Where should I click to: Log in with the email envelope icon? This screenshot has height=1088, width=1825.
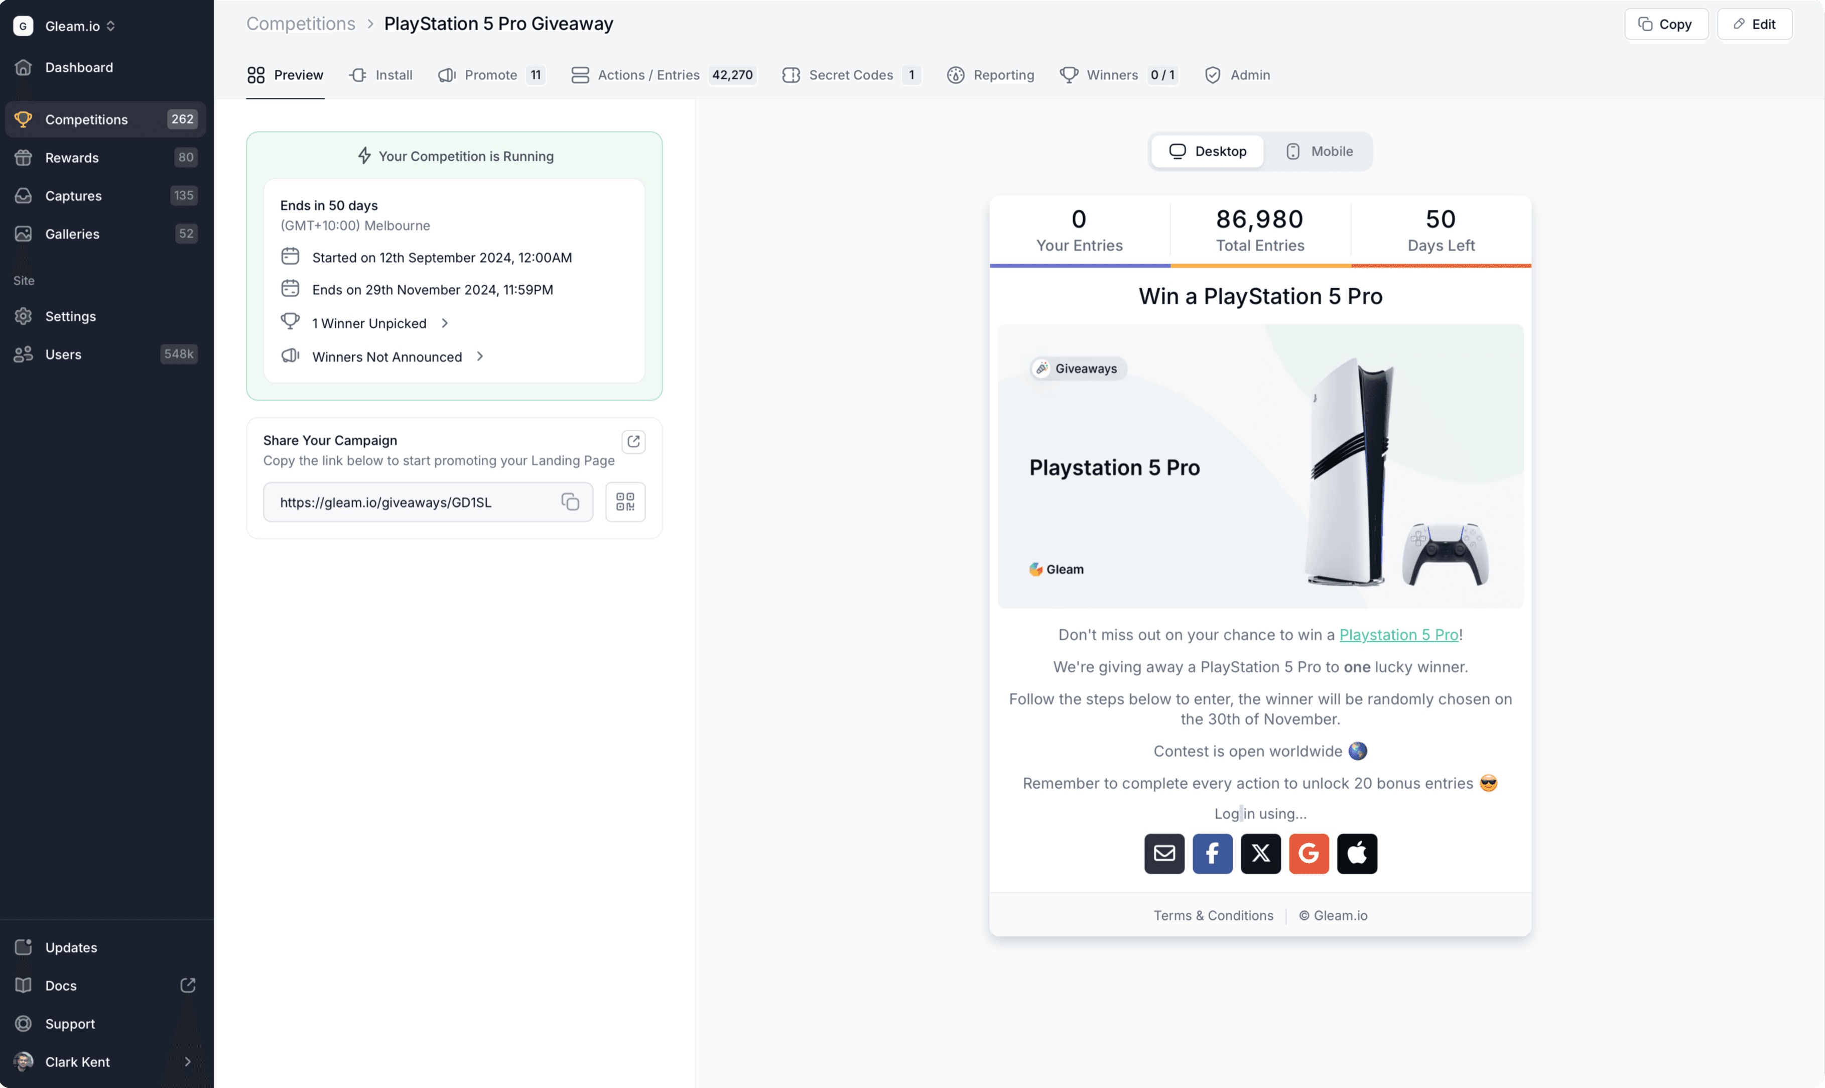[x=1164, y=854]
